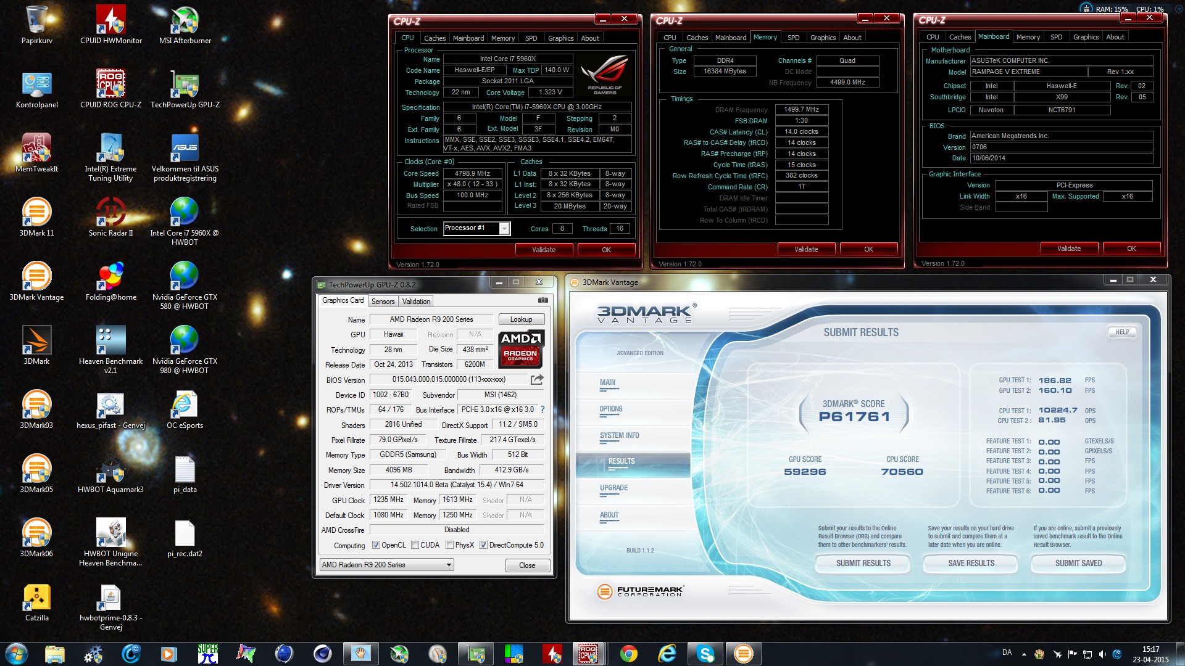Open 3DMark Vantage desktop shortcut
Screen dimensions: 1185x666
[37, 281]
